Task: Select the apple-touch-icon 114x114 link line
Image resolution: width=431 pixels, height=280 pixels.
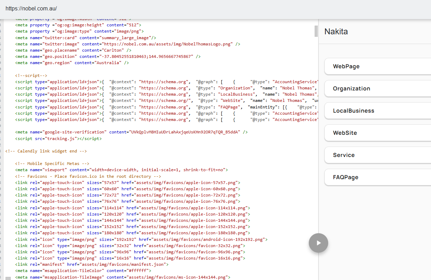Action: pos(133,208)
